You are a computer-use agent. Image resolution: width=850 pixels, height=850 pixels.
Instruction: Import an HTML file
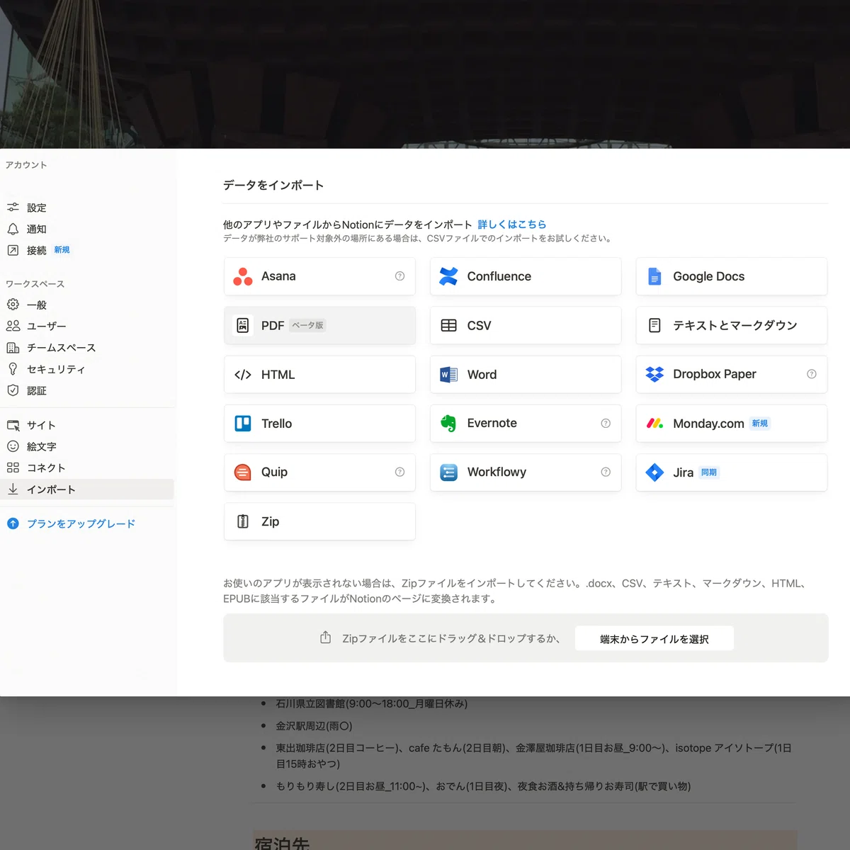[x=319, y=375]
